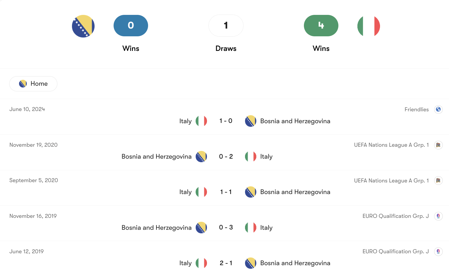Image resolution: width=449 pixels, height=275 pixels.
Task: Select the Italy flag in the June 10 match row
Action: click(201, 121)
